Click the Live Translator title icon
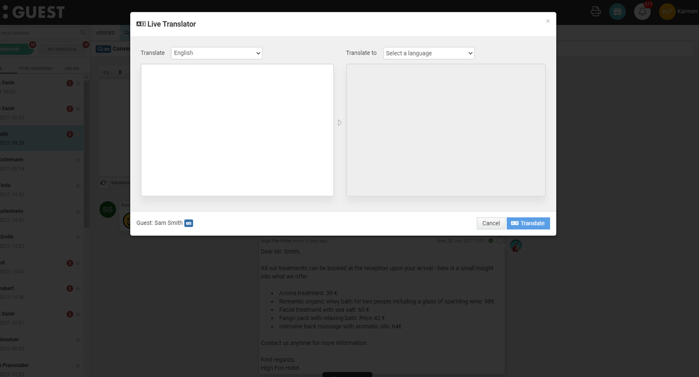This screenshot has width=699, height=377. tap(141, 24)
